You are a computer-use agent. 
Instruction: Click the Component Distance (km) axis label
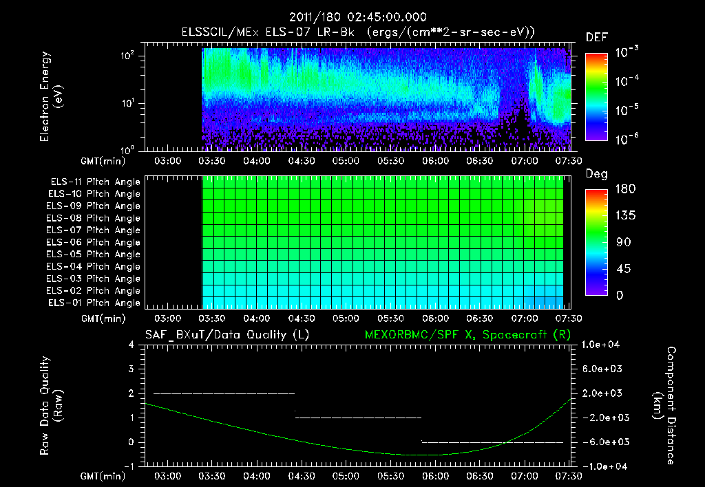coord(664,406)
